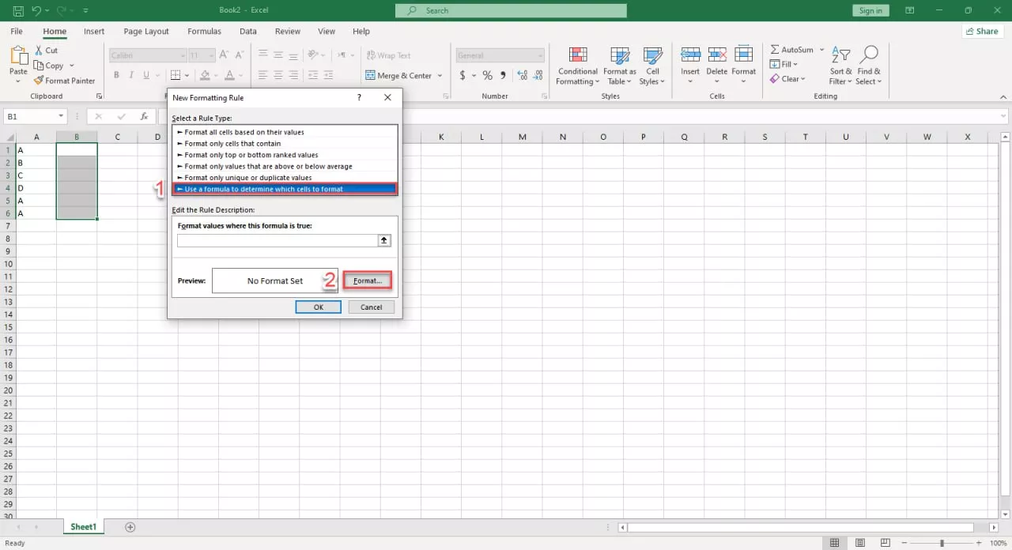This screenshot has width=1012, height=550.
Task: Toggle Bold formatting
Action: click(x=116, y=76)
